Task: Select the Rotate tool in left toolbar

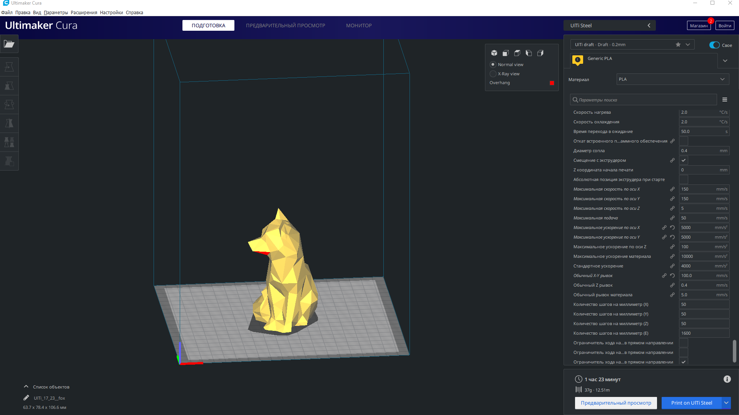Action: tap(9, 105)
